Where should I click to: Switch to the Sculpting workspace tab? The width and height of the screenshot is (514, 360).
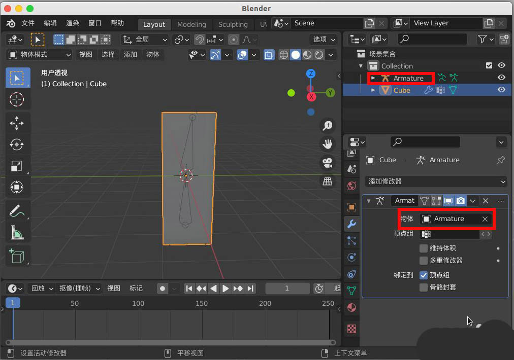click(233, 24)
